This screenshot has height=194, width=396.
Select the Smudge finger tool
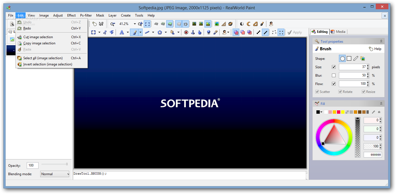pyautogui.click(x=200, y=32)
